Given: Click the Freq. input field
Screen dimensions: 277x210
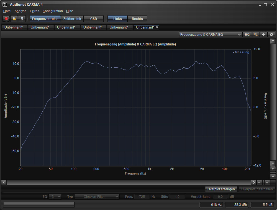Looking at the screenshot, I should [142, 197].
